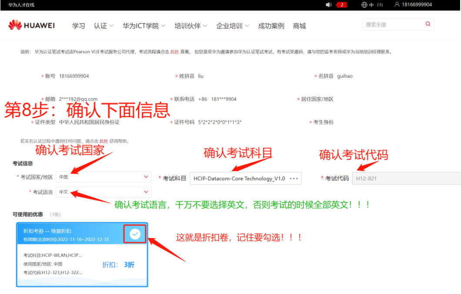
Task: Click 此处 link for exam process
Action: pyautogui.click(x=175, y=52)
